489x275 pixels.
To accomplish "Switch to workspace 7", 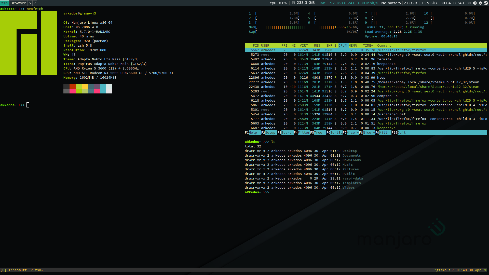I will pos(35,3).
